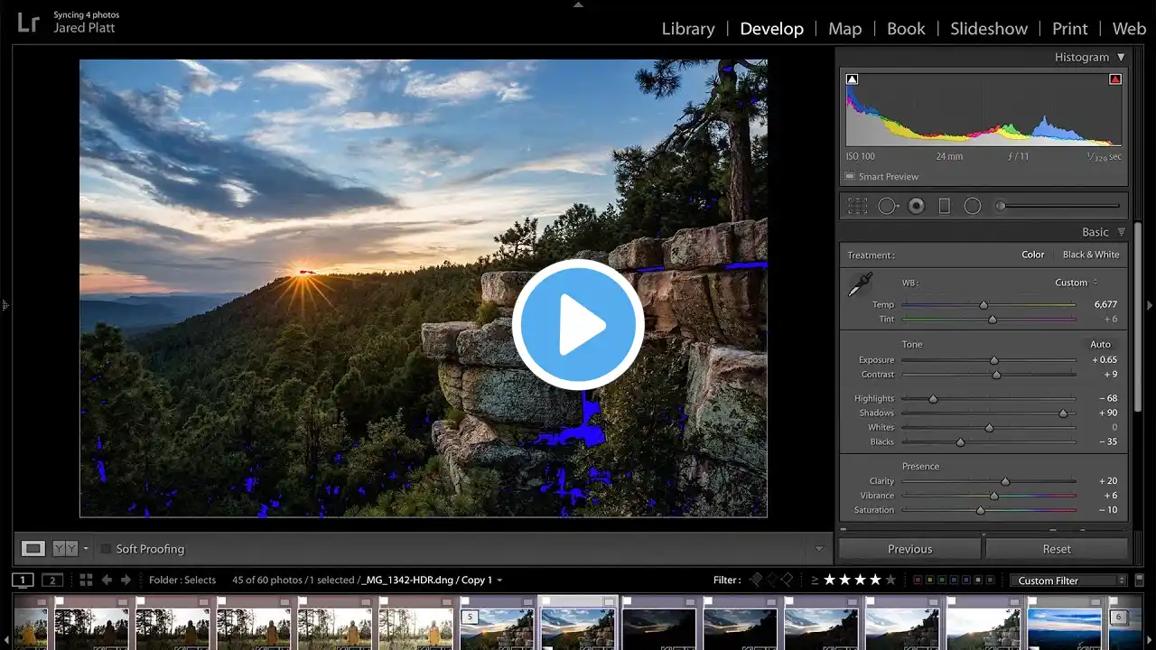Click the Lr logo
This screenshot has width=1156, height=650.
point(28,23)
